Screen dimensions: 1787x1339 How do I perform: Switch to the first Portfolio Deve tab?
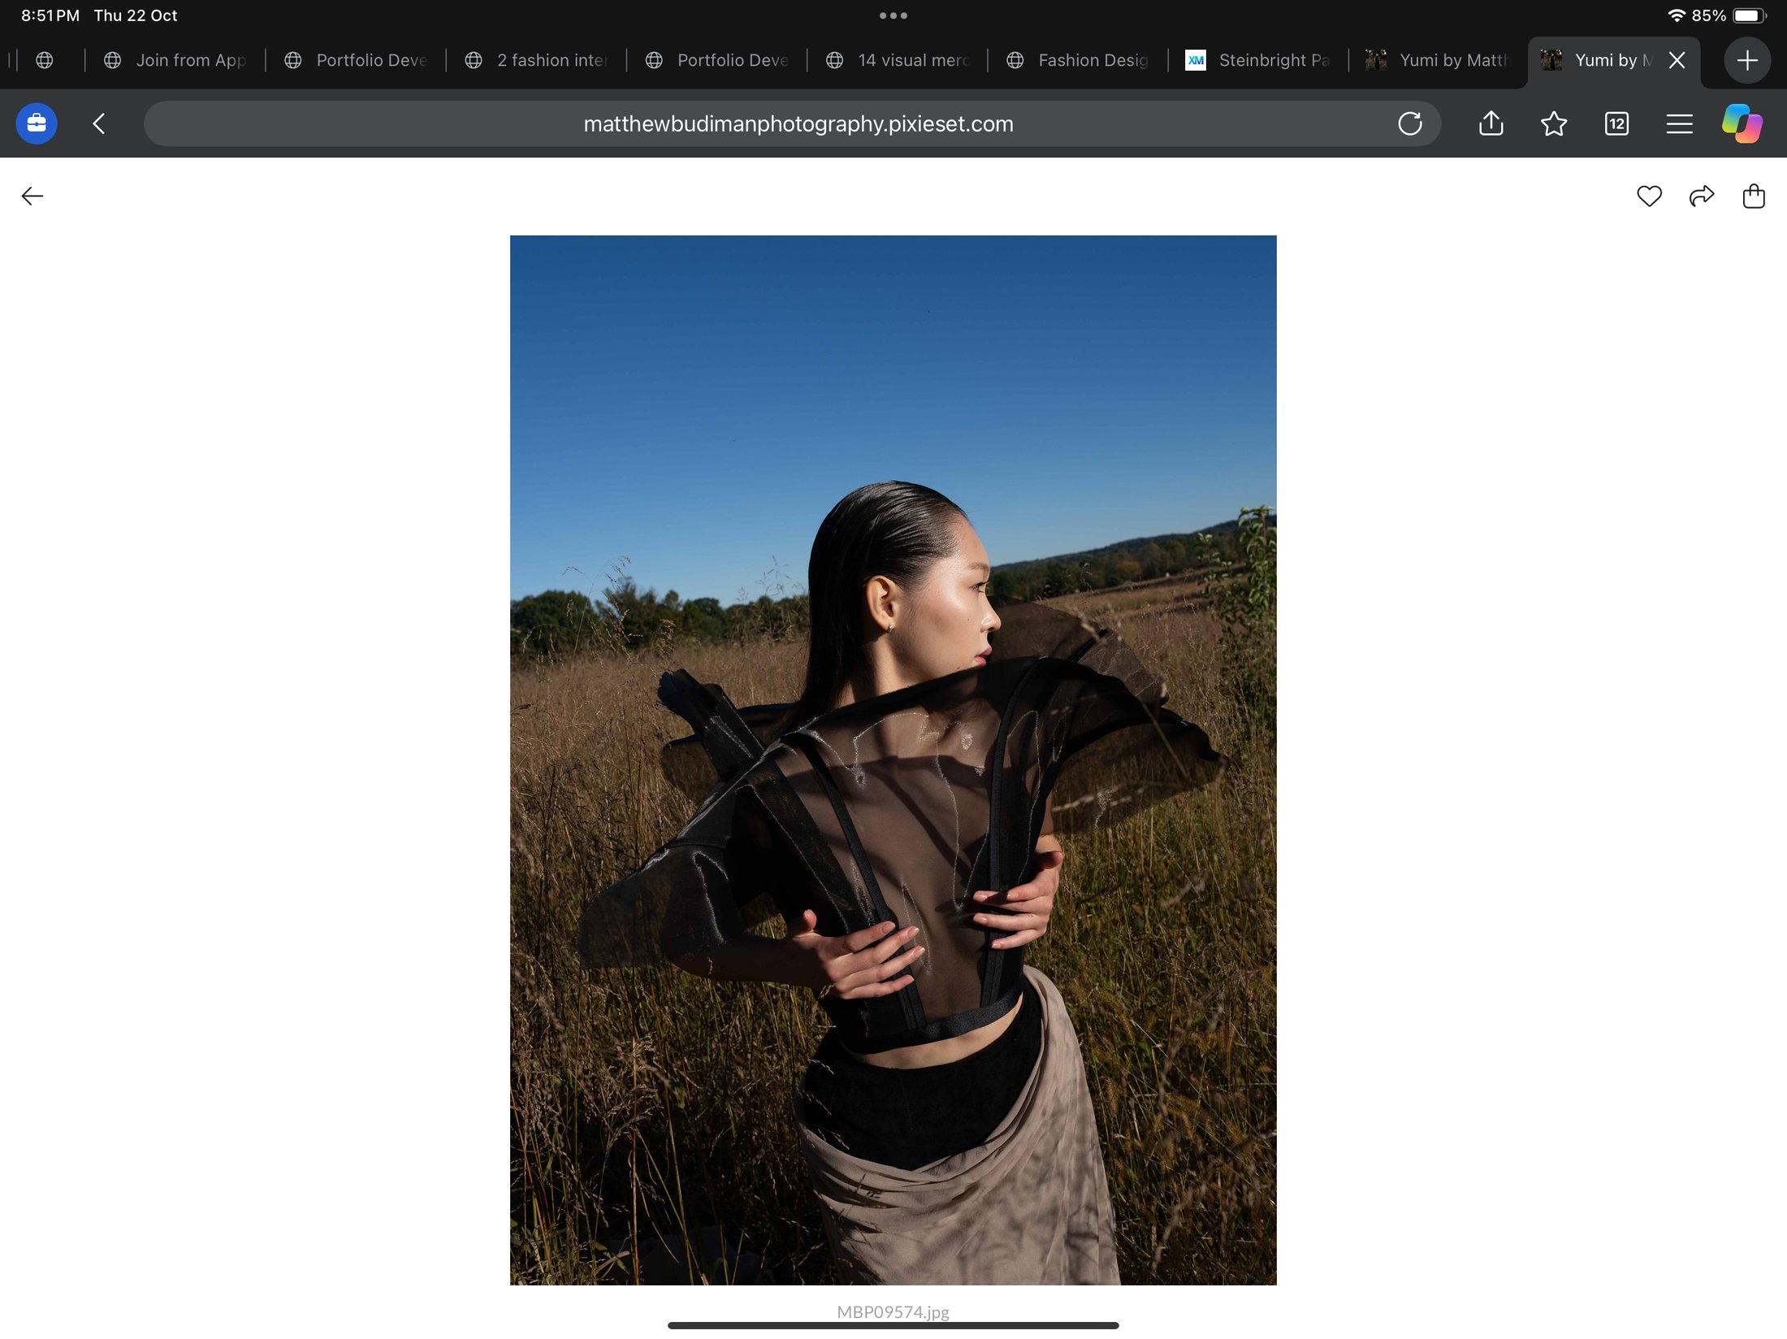click(x=357, y=60)
